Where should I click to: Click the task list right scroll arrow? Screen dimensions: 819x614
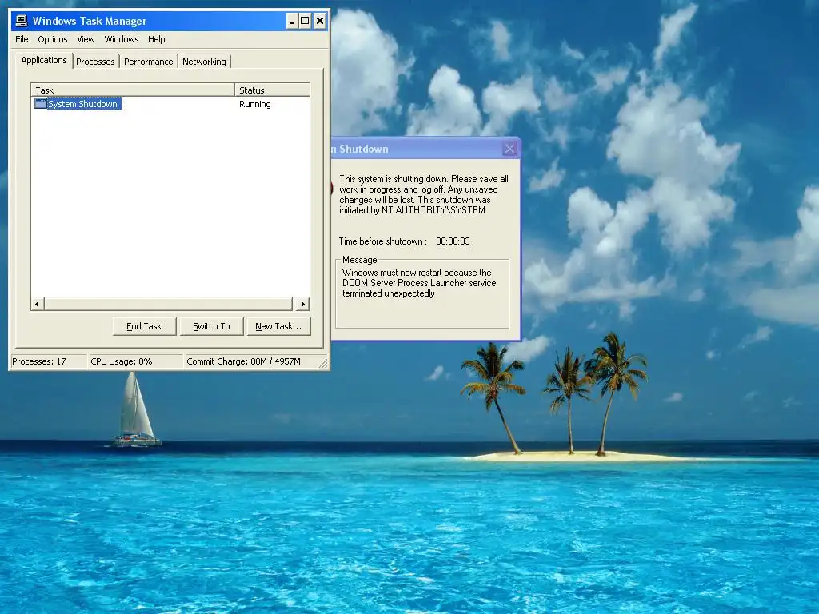[302, 304]
